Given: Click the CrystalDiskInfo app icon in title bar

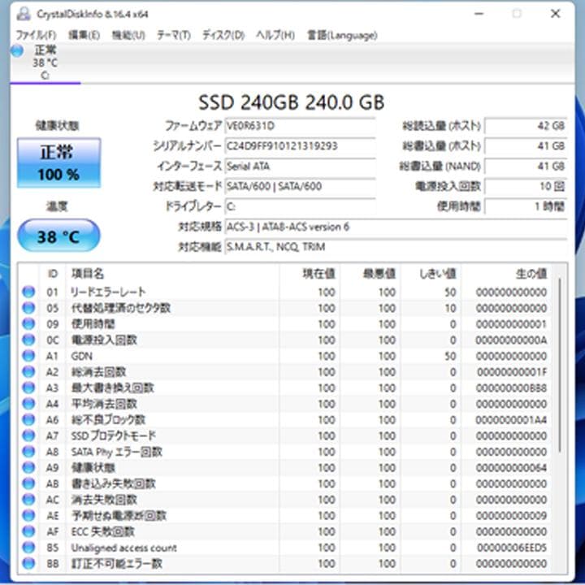Looking at the screenshot, I should (24, 14).
